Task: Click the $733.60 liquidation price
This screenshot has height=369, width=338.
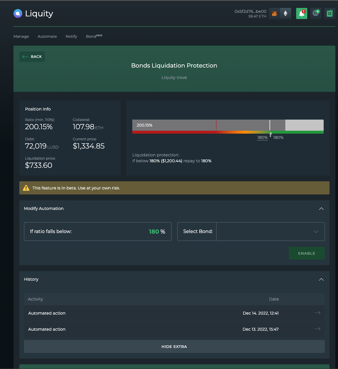Action: [x=39, y=165]
